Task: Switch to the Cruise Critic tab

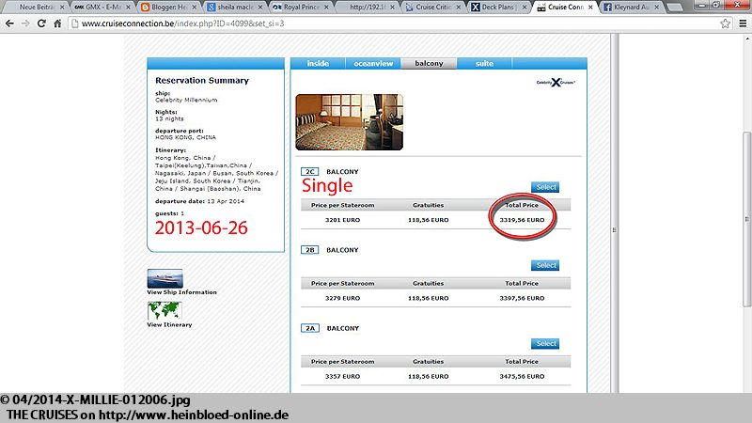Action: point(431,8)
